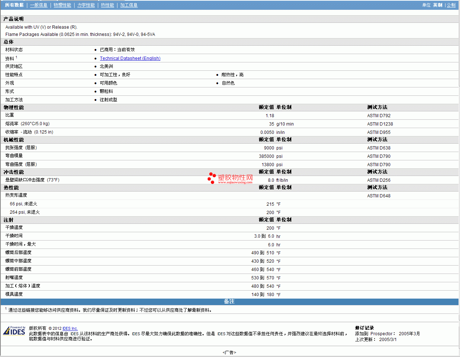Viewport: 460px width, 357px height.
Task: Select 英制 units
Action: coord(437,5)
